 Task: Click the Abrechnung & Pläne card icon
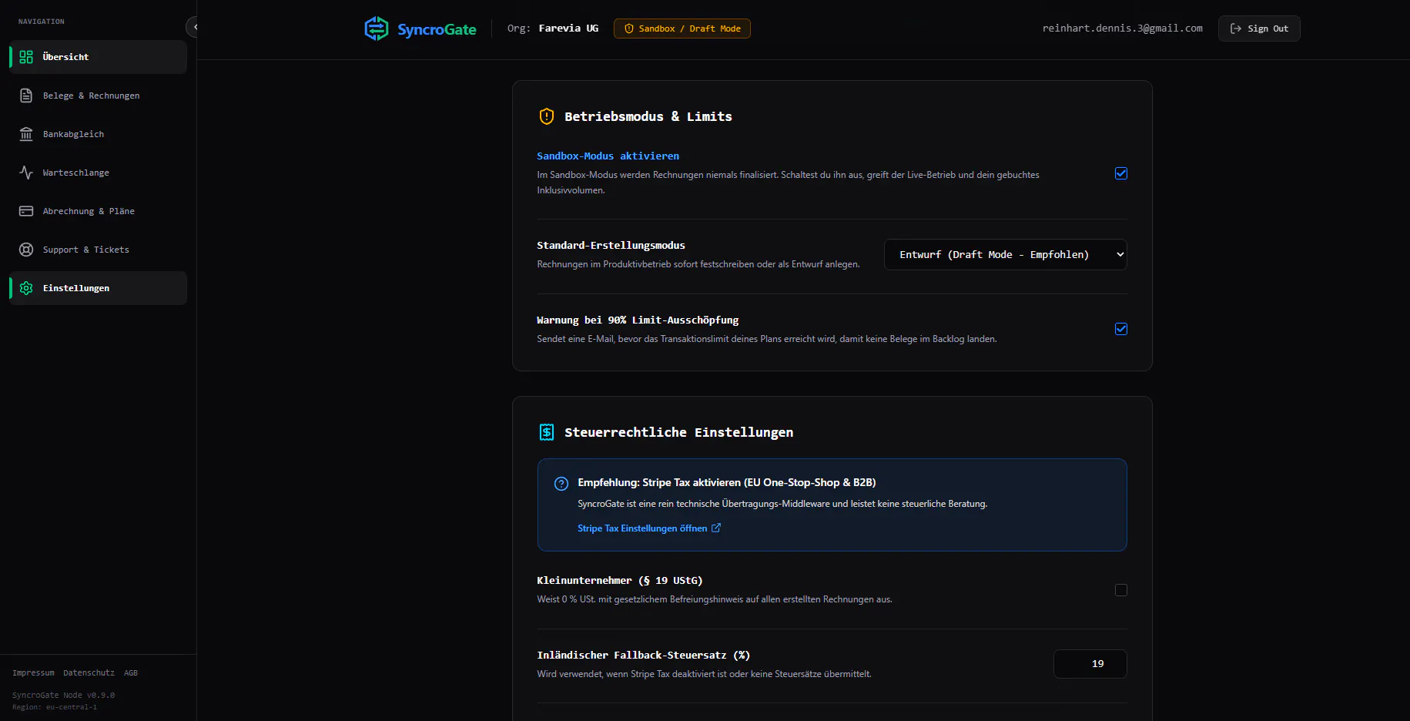click(26, 211)
